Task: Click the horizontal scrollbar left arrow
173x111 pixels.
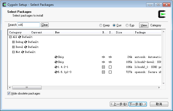Action: (10, 88)
